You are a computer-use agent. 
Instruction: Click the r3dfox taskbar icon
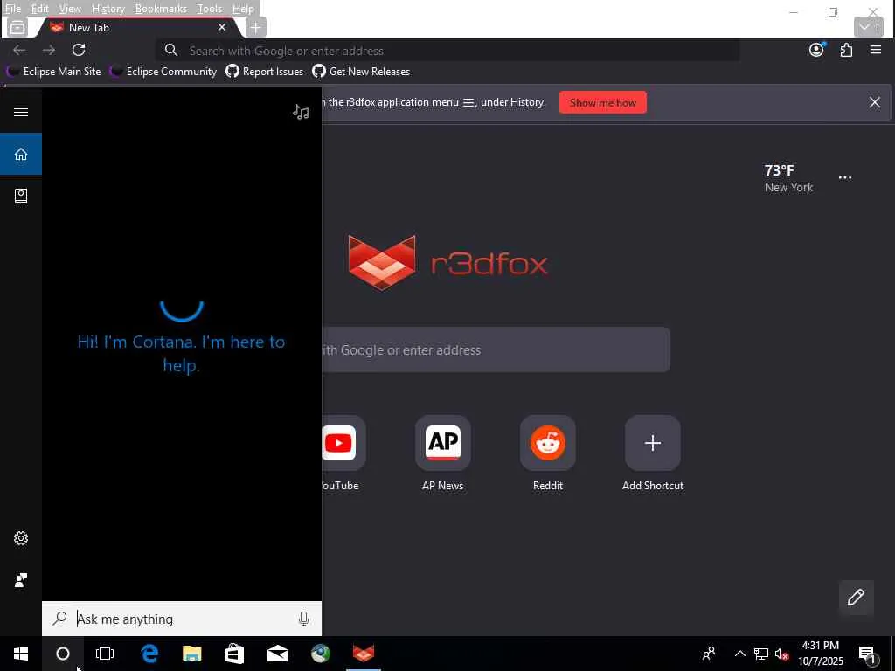click(364, 654)
